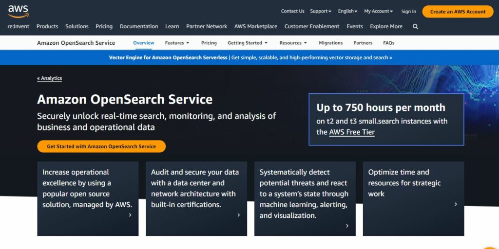Image resolution: width=499 pixels, height=249 pixels.
Task: Open the search magnifier icon
Action: (x=415, y=27)
